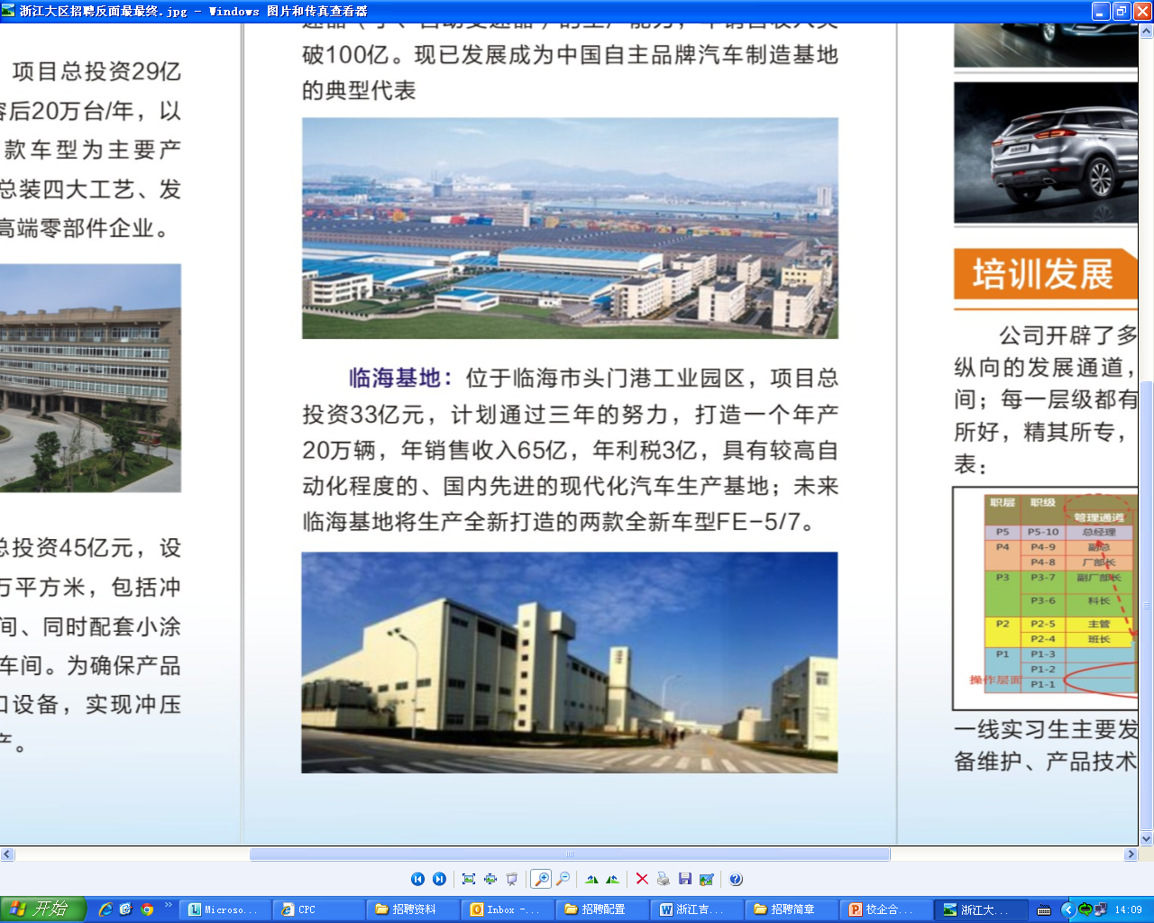The height and width of the screenshot is (923, 1154).
Task: Click the Best Fit view icon
Action: 469,879
